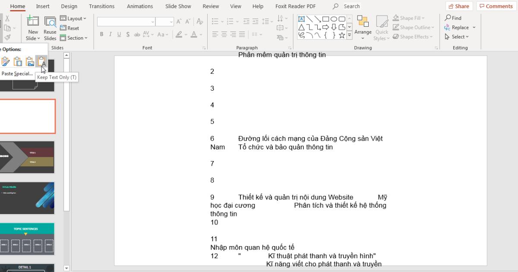Click the Keep Source Formatting paste icon
Viewport: 518px width, 272px height.
pyautogui.click(x=6, y=62)
